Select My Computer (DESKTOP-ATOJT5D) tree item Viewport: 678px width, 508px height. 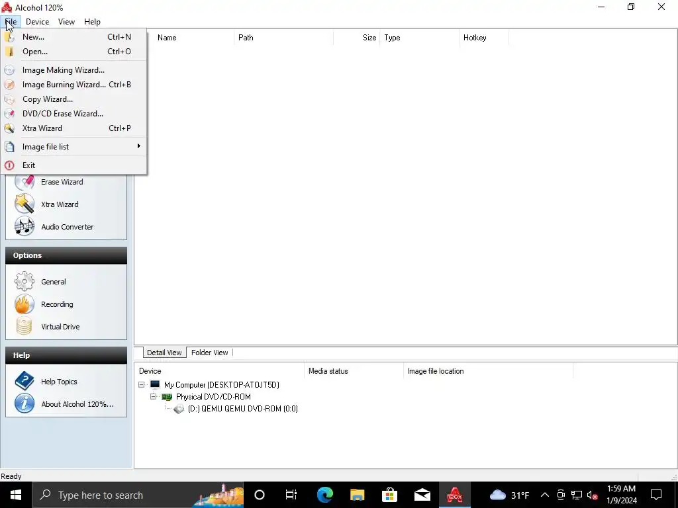(221, 385)
